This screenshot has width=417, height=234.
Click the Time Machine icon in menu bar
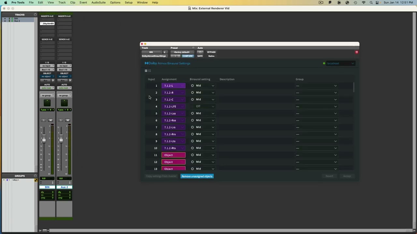(355, 3)
